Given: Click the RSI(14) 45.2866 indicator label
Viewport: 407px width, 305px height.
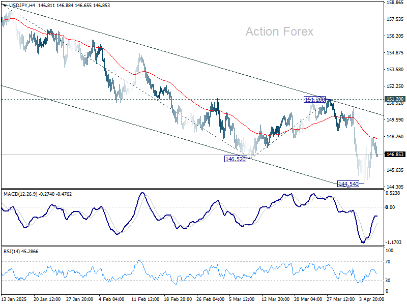Looking at the screenshot, I should pos(21,251).
